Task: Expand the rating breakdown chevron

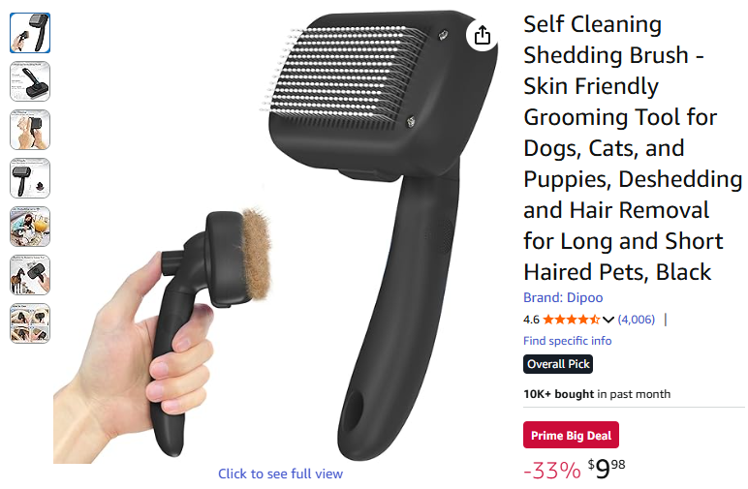Action: (x=608, y=320)
